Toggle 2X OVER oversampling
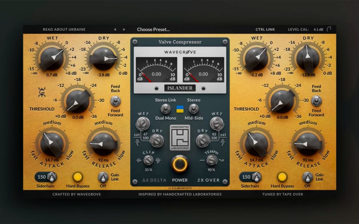 click(208, 180)
